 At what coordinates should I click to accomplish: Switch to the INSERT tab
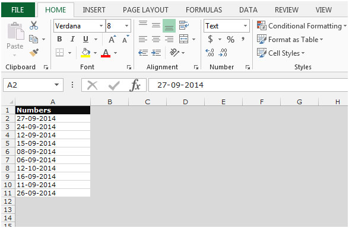click(x=94, y=10)
